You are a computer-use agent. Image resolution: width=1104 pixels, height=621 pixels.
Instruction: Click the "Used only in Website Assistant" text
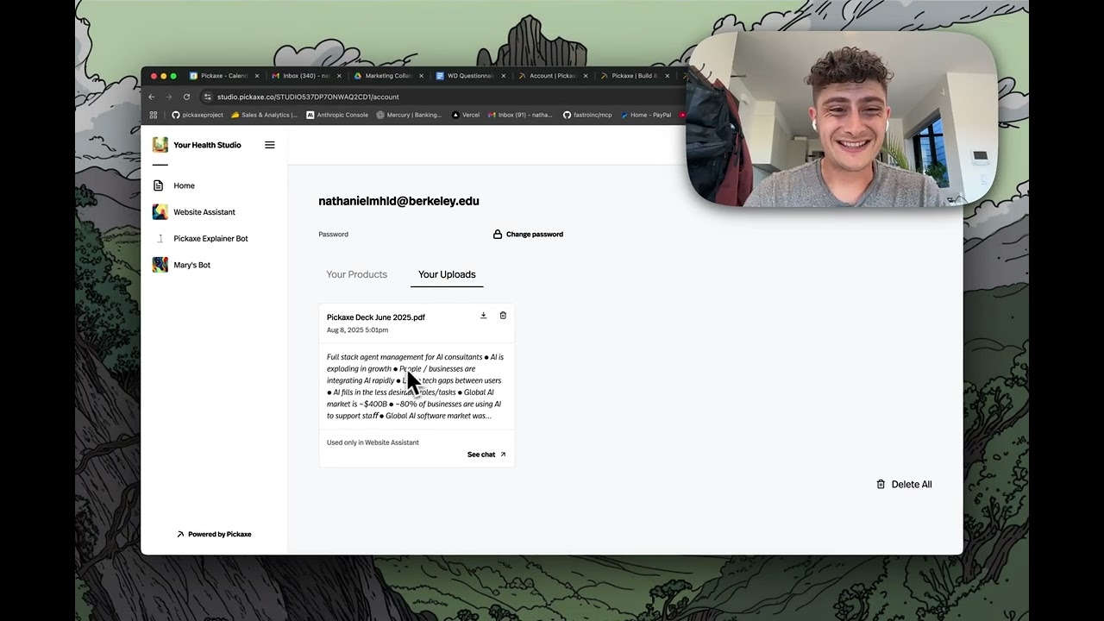pyautogui.click(x=373, y=442)
